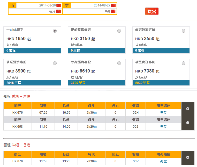Select outbound flight HX 658 radio button
The height and width of the screenshot is (167, 197).
(x=188, y=123)
